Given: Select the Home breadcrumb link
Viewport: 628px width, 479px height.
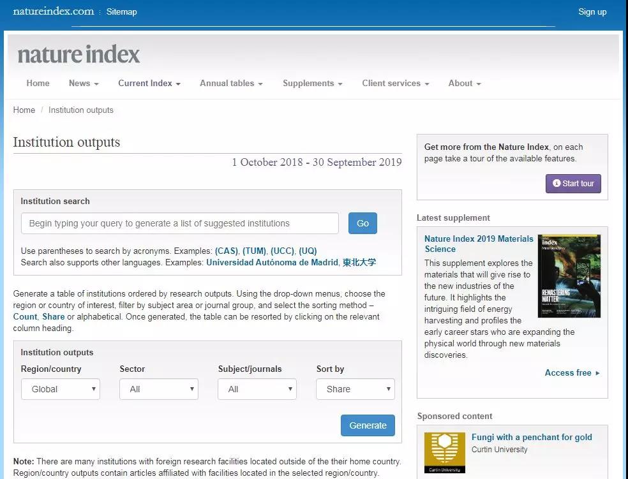Looking at the screenshot, I should pyautogui.click(x=24, y=110).
